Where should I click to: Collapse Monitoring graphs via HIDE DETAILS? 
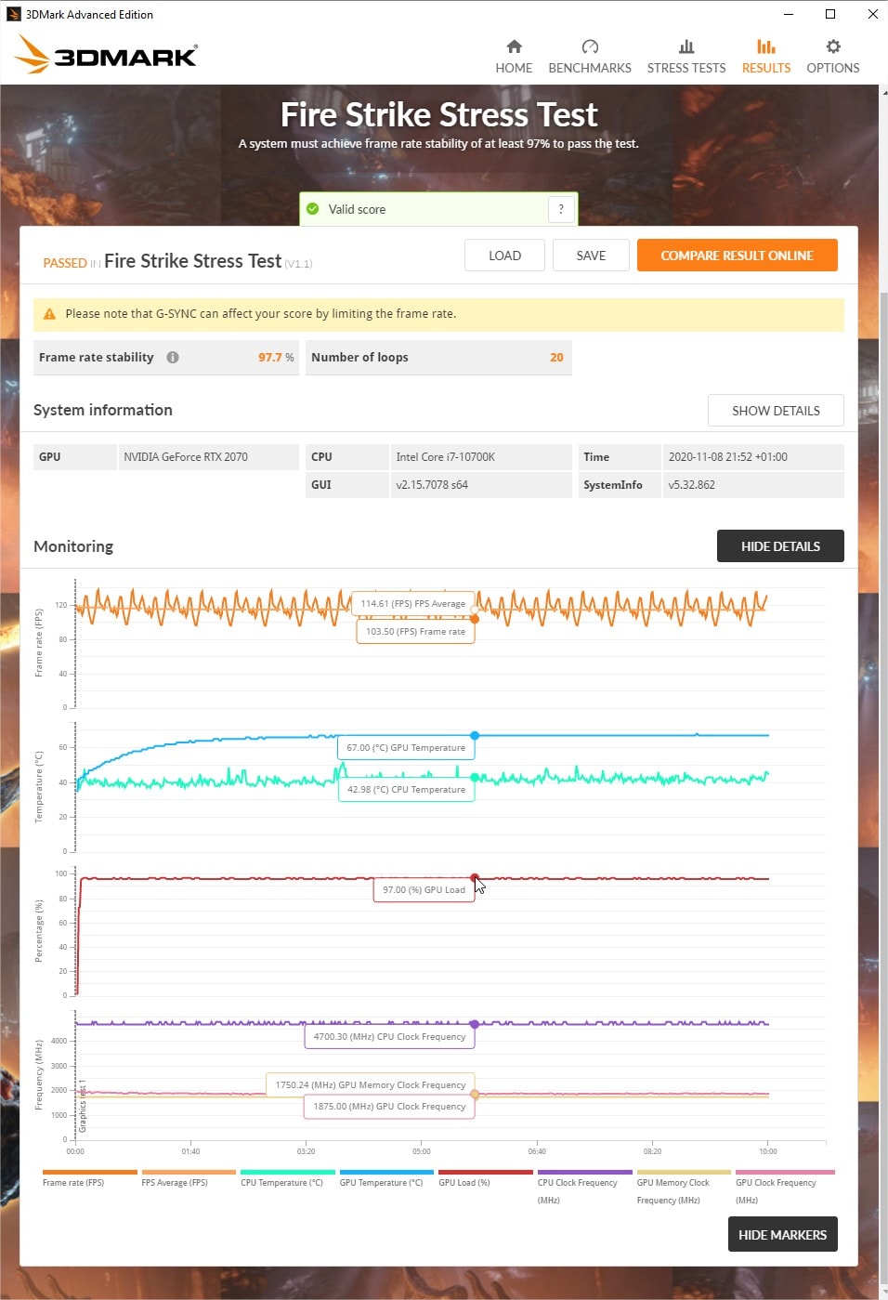(x=780, y=545)
